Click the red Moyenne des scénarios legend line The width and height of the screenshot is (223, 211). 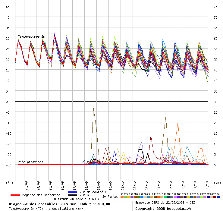click(x=15, y=195)
